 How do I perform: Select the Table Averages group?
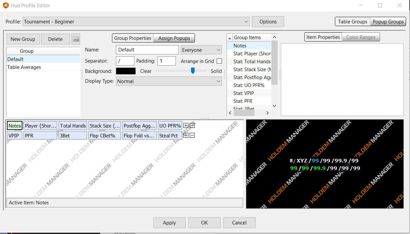(43, 67)
